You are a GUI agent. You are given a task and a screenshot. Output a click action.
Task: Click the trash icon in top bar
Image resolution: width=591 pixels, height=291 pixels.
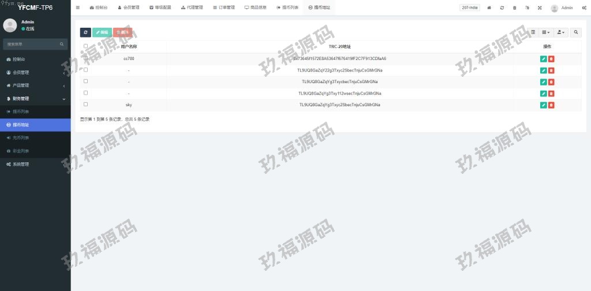514,8
